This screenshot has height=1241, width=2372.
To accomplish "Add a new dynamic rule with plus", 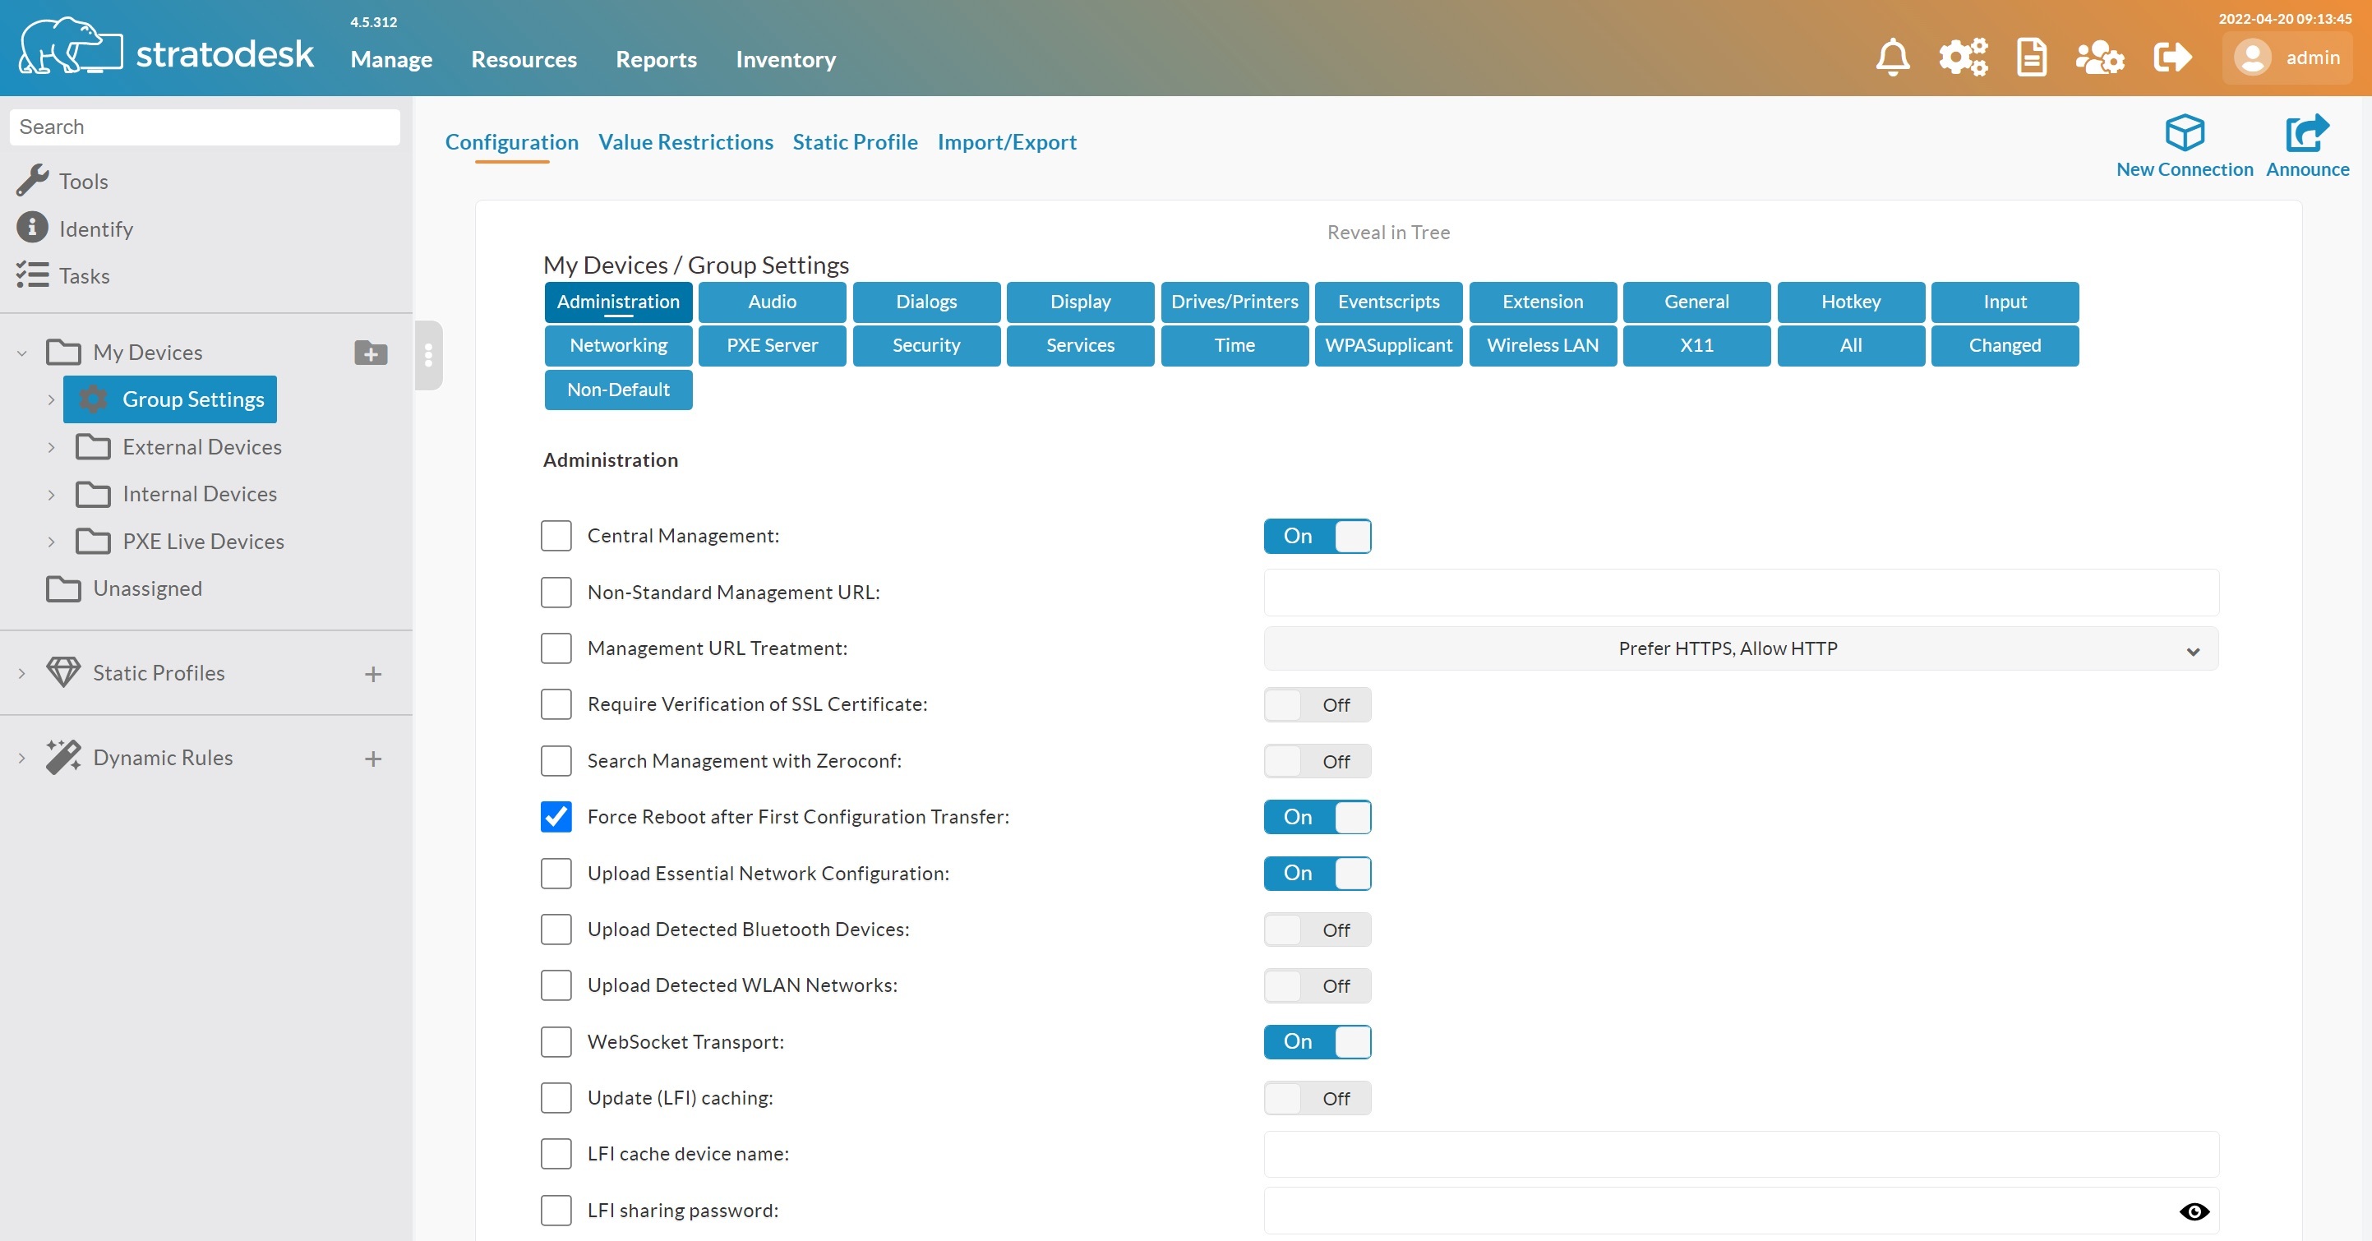I will click(x=373, y=759).
